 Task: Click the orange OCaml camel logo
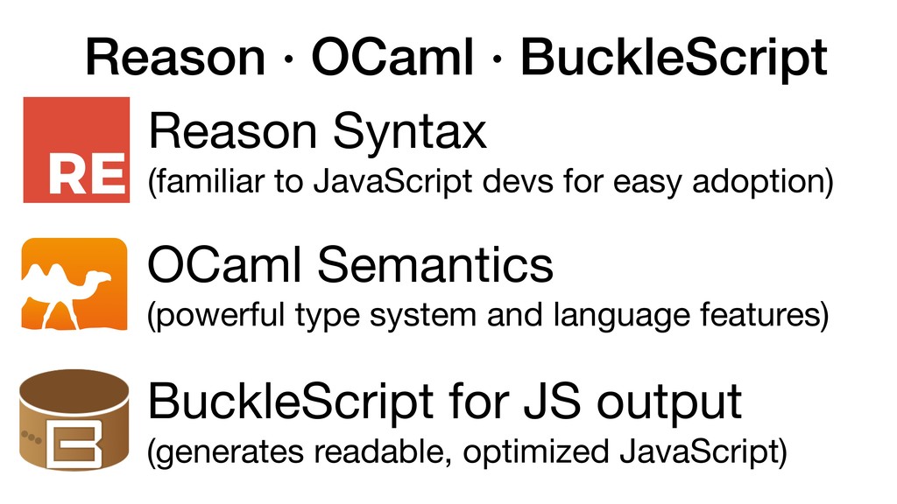(x=74, y=284)
